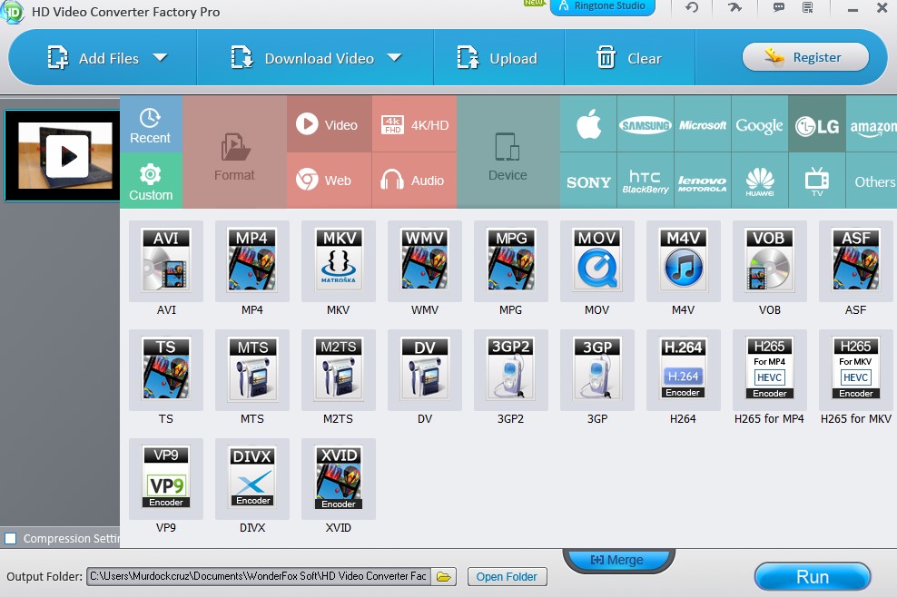Click the undo arrow icon in title bar
The height and width of the screenshot is (597, 897).
coord(692,7)
